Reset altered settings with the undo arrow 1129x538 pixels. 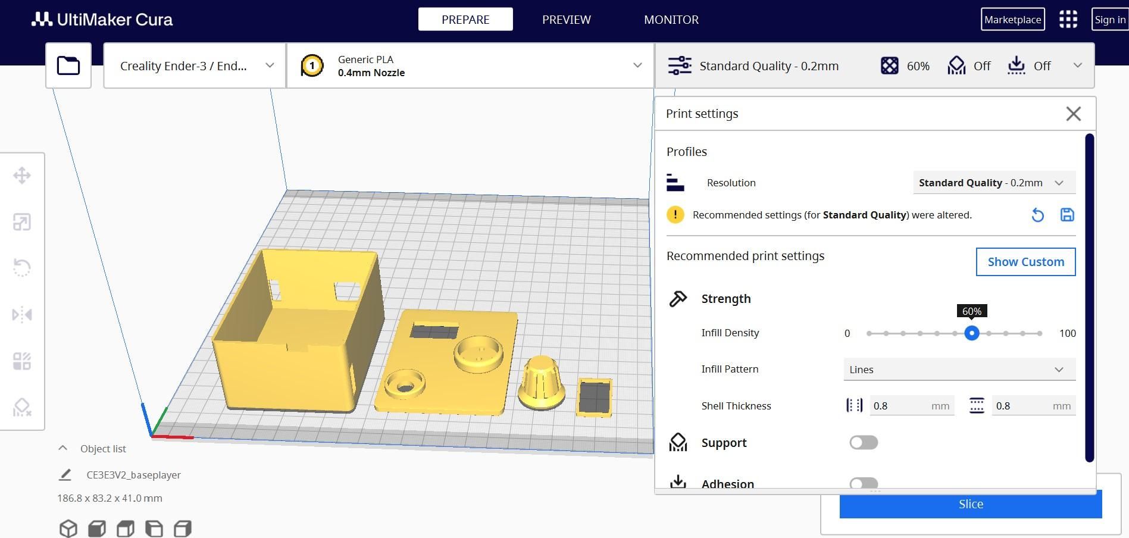coord(1037,215)
